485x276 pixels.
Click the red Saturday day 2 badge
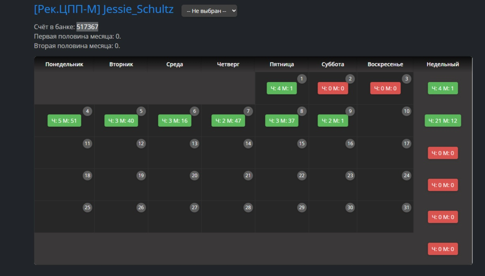point(333,88)
